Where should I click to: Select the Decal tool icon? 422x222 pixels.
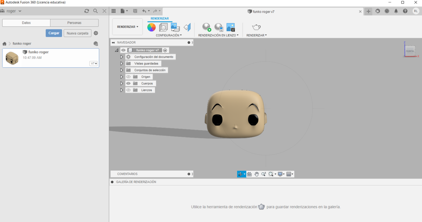pos(175,27)
